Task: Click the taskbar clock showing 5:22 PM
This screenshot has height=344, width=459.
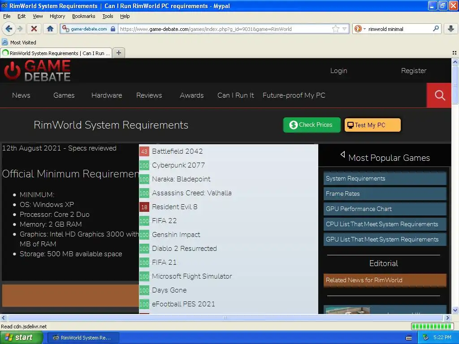Action: [x=442, y=338]
